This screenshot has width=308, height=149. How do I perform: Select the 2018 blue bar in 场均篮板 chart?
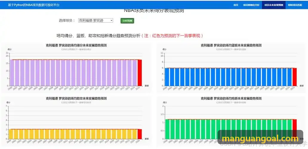[259, 77]
